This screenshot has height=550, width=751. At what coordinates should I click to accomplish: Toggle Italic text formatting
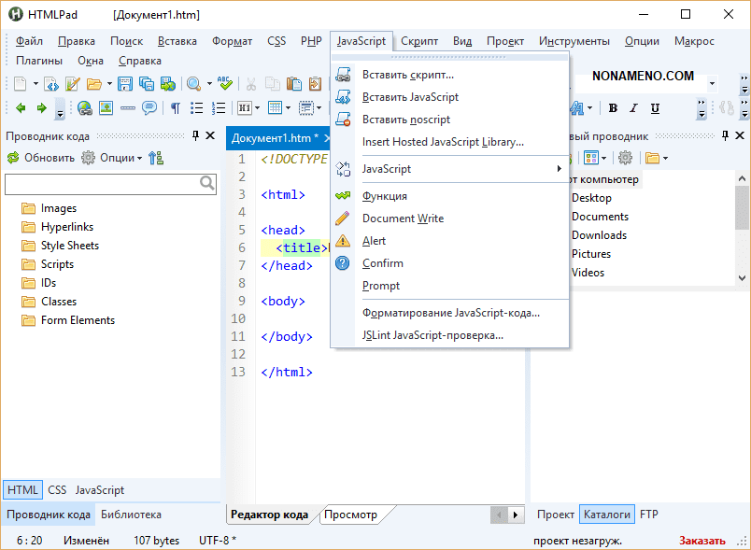(634, 108)
